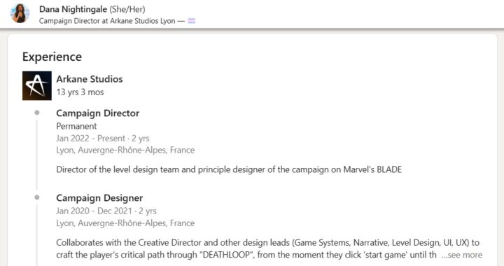Click the Campaign Director timeline bullet
The height and width of the screenshot is (266, 504).
[x=37, y=113]
